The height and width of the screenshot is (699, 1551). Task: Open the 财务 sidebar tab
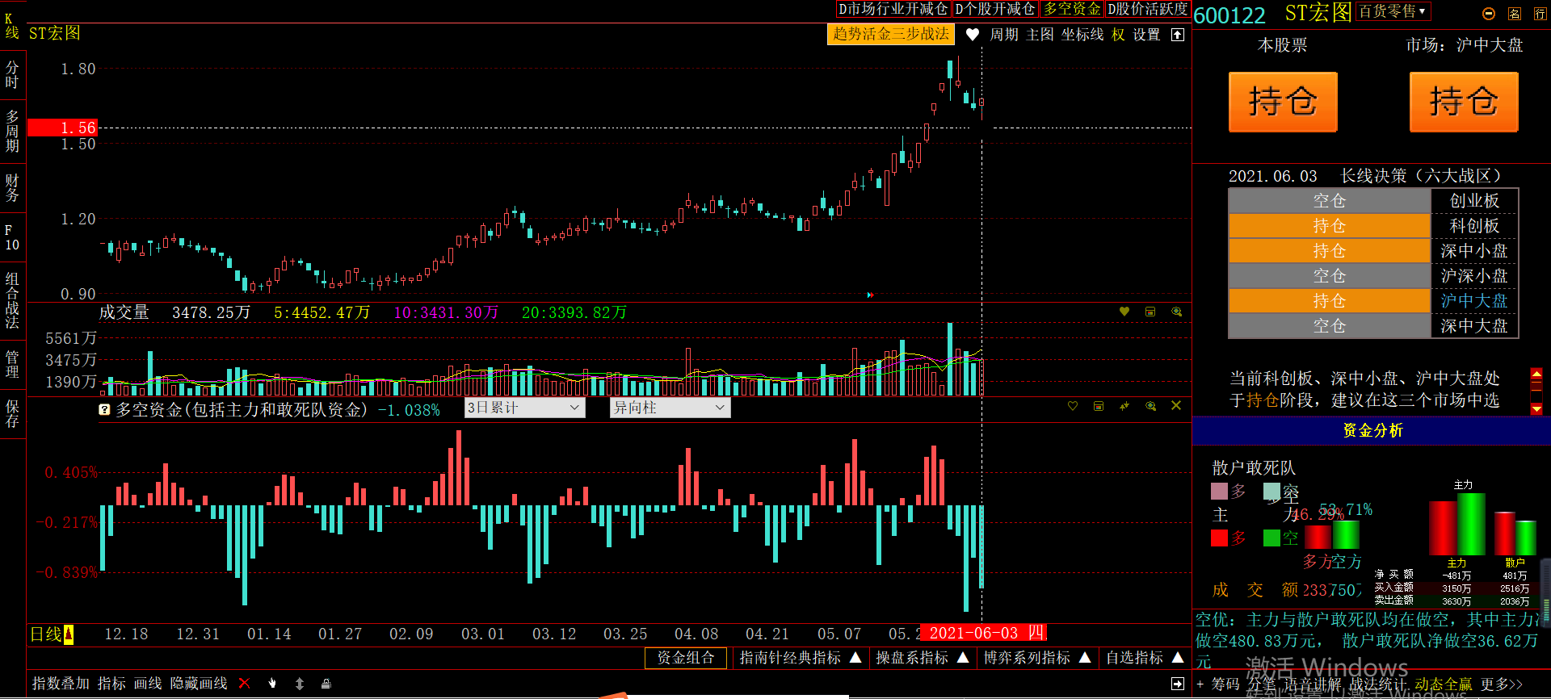[x=12, y=187]
